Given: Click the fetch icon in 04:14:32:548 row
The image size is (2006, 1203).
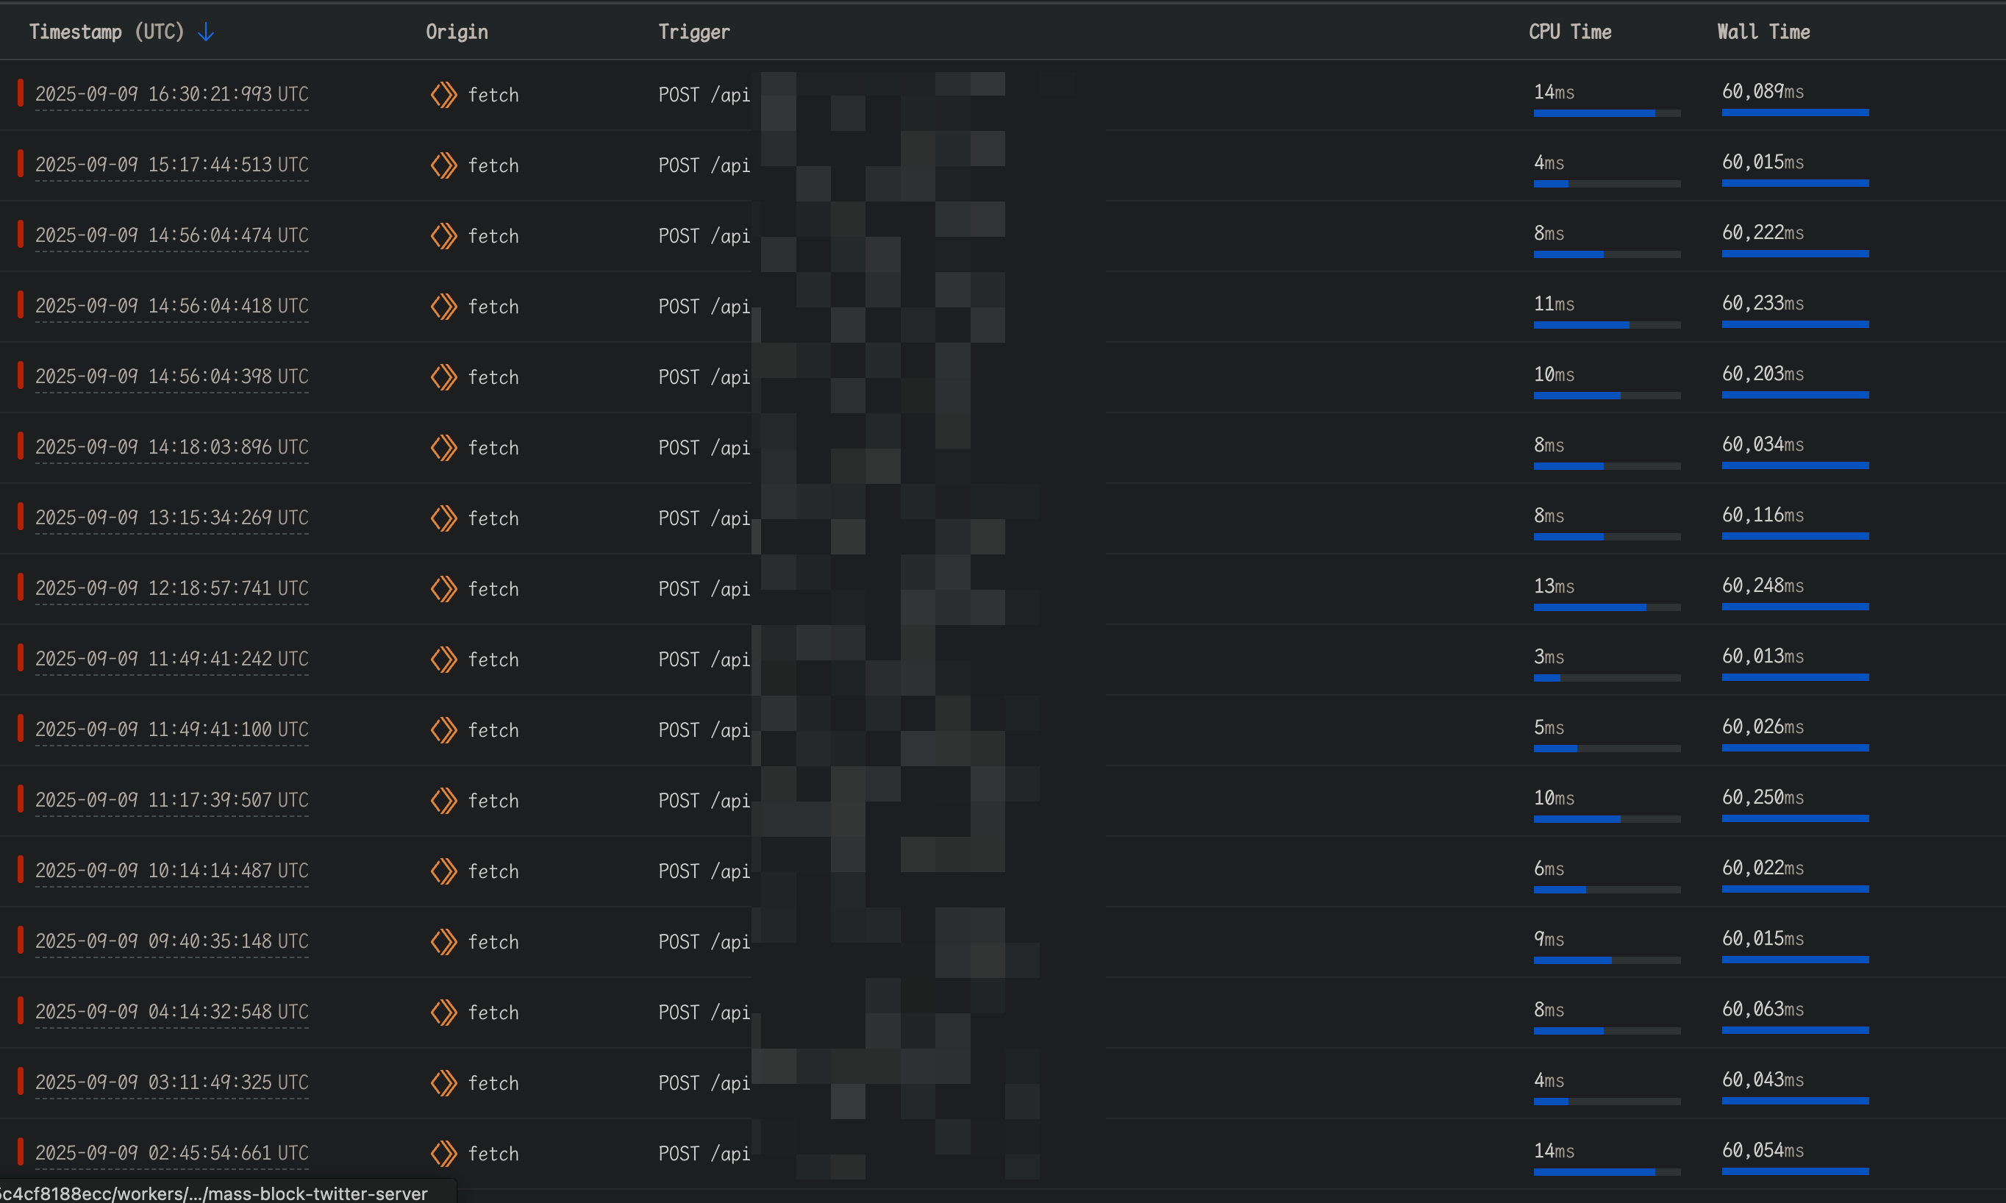Looking at the screenshot, I should click(443, 1012).
